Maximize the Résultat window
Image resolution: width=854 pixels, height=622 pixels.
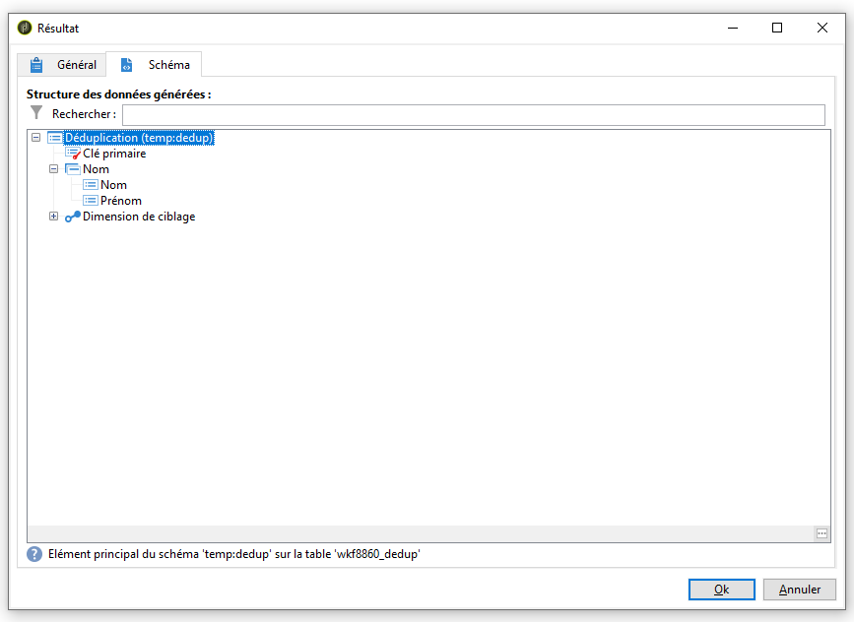777,28
